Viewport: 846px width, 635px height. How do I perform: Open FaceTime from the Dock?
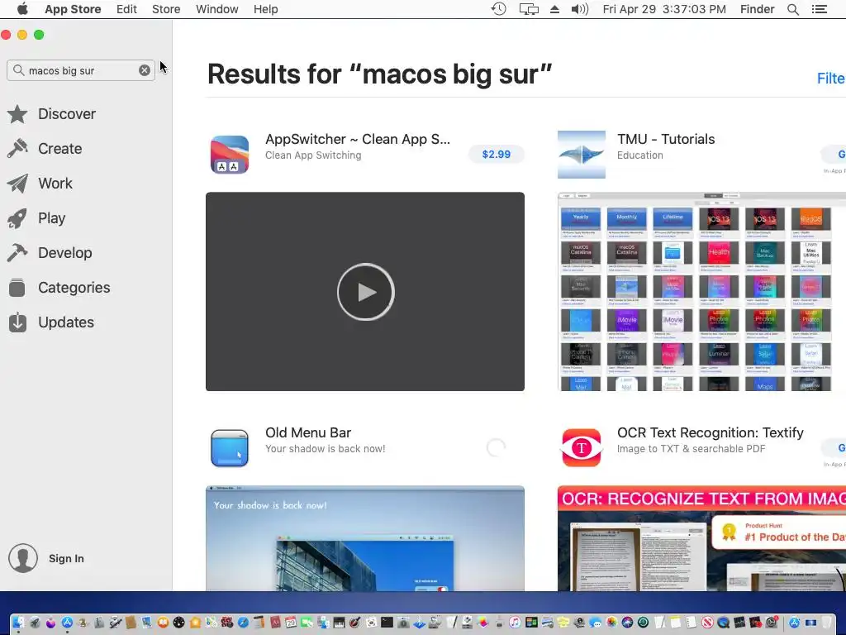[307, 623]
